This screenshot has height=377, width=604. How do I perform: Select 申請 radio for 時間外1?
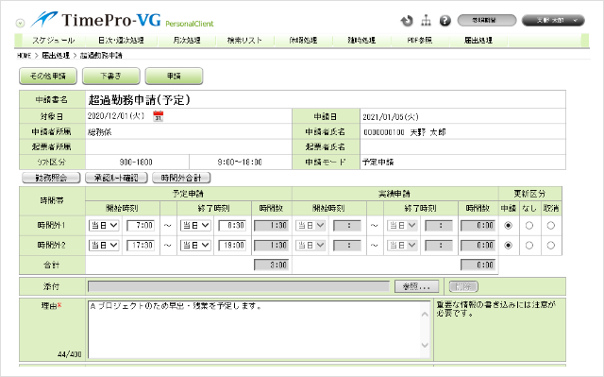tap(509, 226)
